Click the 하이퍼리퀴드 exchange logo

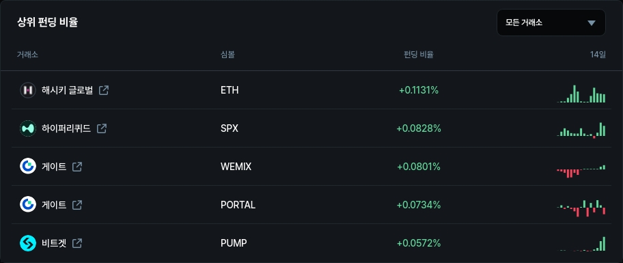pyautogui.click(x=28, y=128)
